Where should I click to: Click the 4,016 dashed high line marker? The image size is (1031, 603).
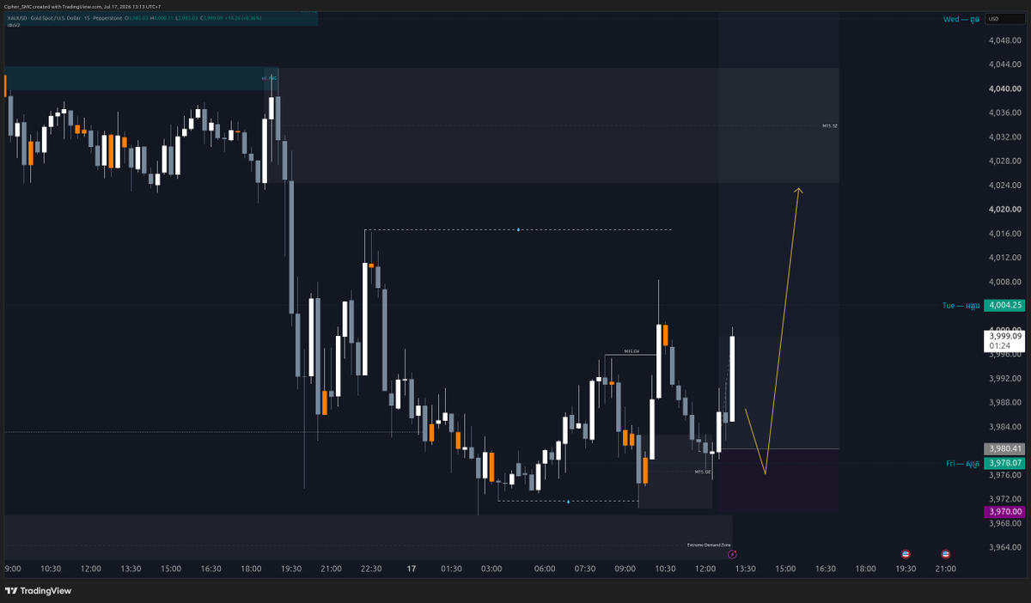(x=518, y=229)
